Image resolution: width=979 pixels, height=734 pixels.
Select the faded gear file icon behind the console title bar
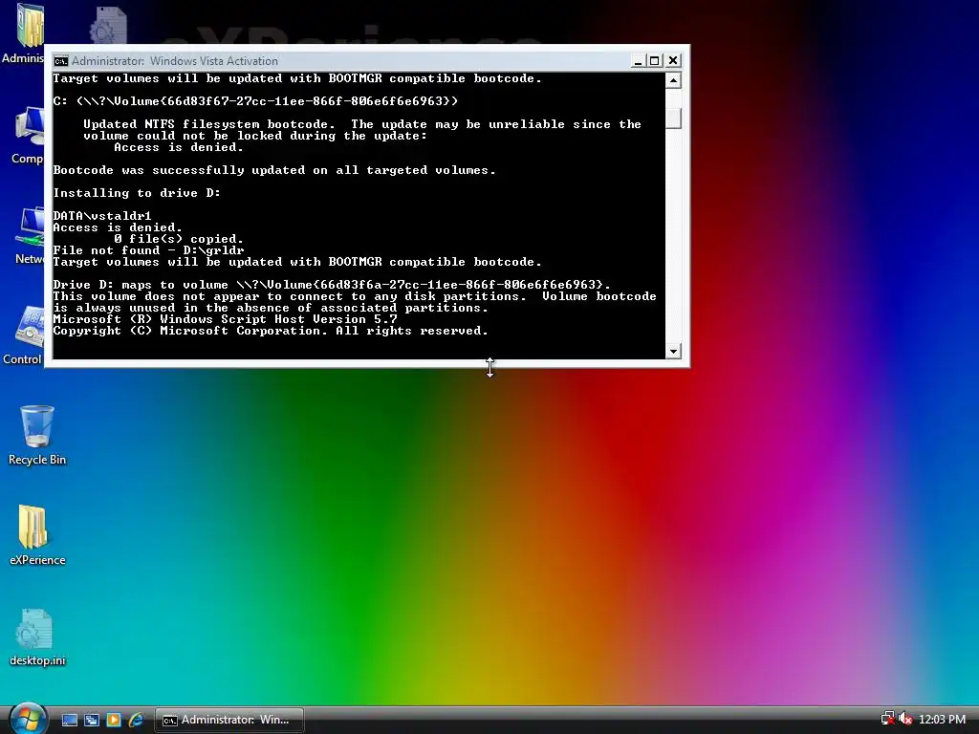109,25
